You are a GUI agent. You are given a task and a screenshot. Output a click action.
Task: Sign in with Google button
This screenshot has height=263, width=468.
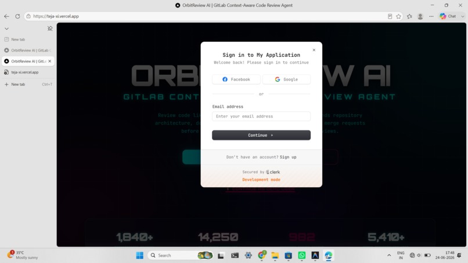tap(286, 79)
